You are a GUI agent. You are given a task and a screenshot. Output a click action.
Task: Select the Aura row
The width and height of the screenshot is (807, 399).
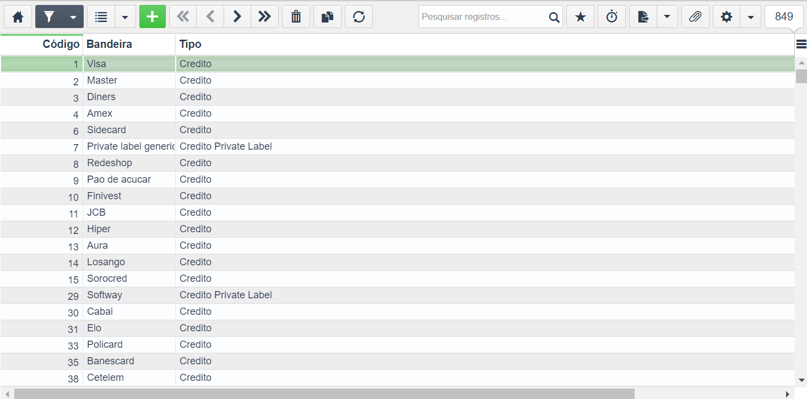pos(397,245)
